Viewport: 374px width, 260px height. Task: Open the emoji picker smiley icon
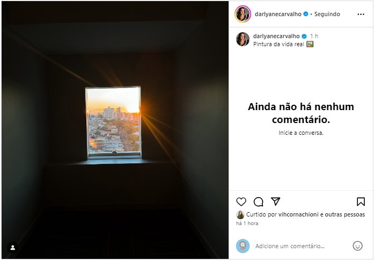click(357, 245)
